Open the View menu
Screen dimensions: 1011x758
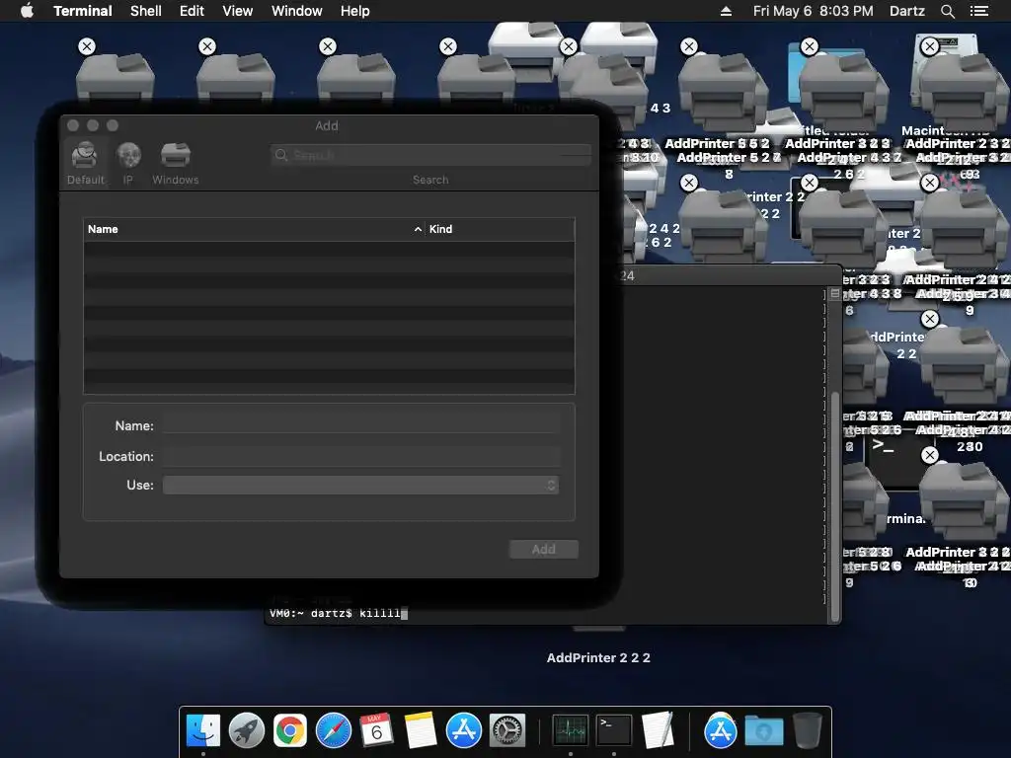coord(237,11)
